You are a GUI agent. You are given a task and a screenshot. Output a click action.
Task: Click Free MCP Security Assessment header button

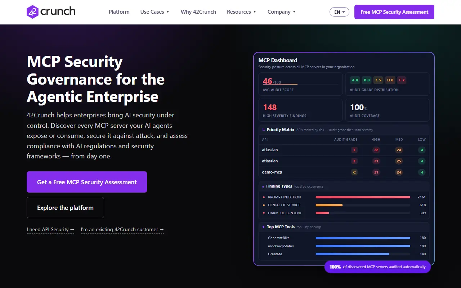coord(394,12)
